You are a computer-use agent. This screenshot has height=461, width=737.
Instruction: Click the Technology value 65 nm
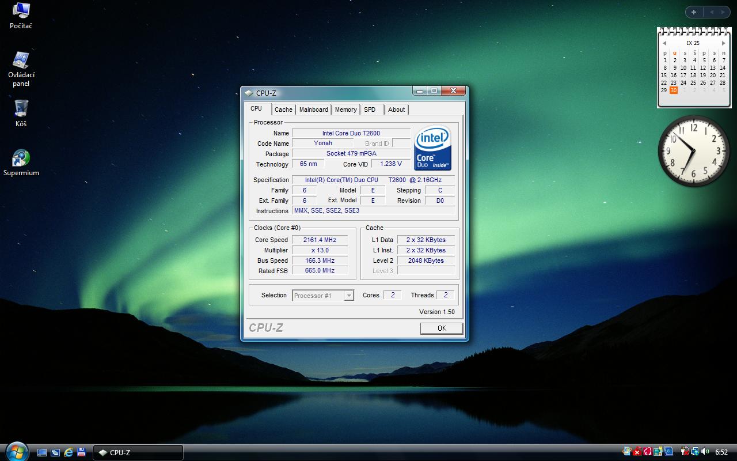coord(309,164)
